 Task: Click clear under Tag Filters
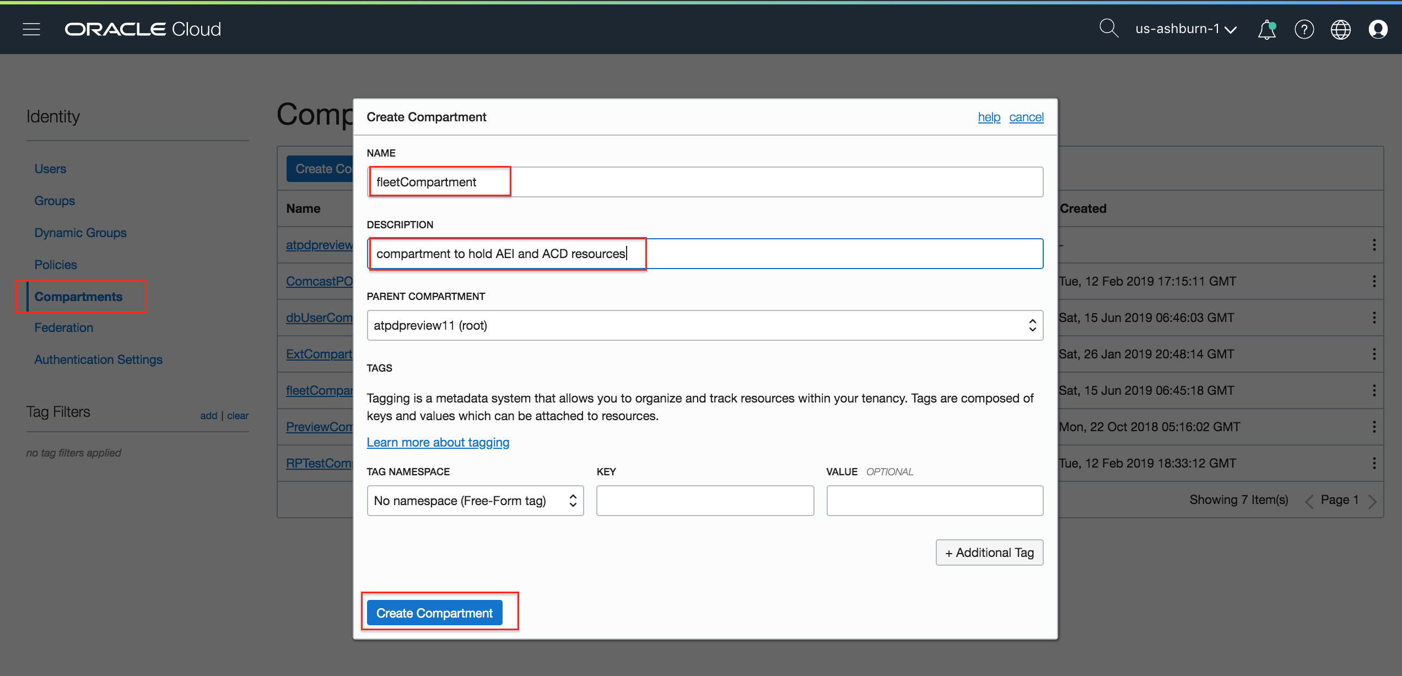(x=238, y=416)
